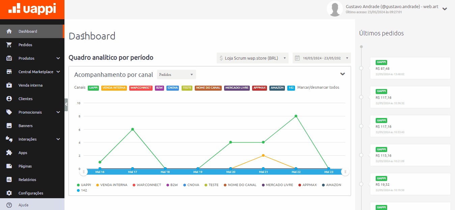Click the Produtos box icon
455x210 pixels.
pos(9,58)
